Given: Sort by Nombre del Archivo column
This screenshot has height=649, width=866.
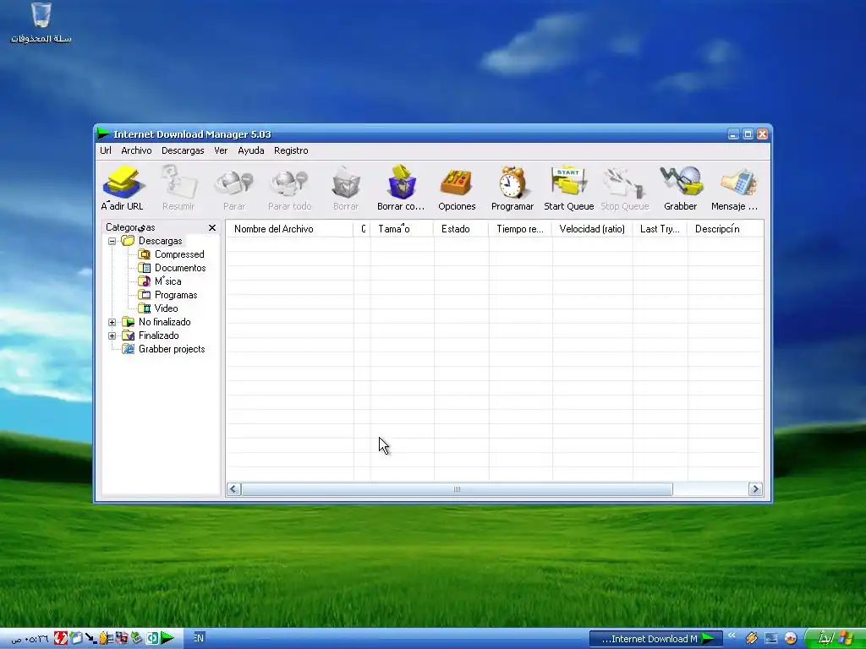Looking at the screenshot, I should point(290,229).
